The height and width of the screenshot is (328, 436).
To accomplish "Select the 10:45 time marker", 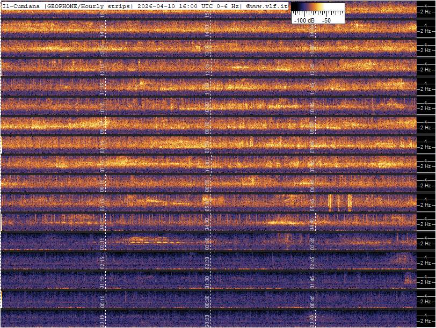I will (x=312, y=105).
